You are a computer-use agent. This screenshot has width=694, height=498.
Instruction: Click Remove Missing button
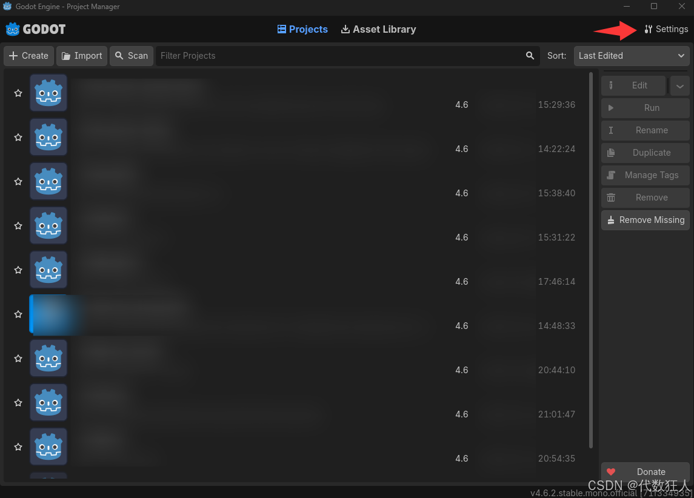pos(646,220)
